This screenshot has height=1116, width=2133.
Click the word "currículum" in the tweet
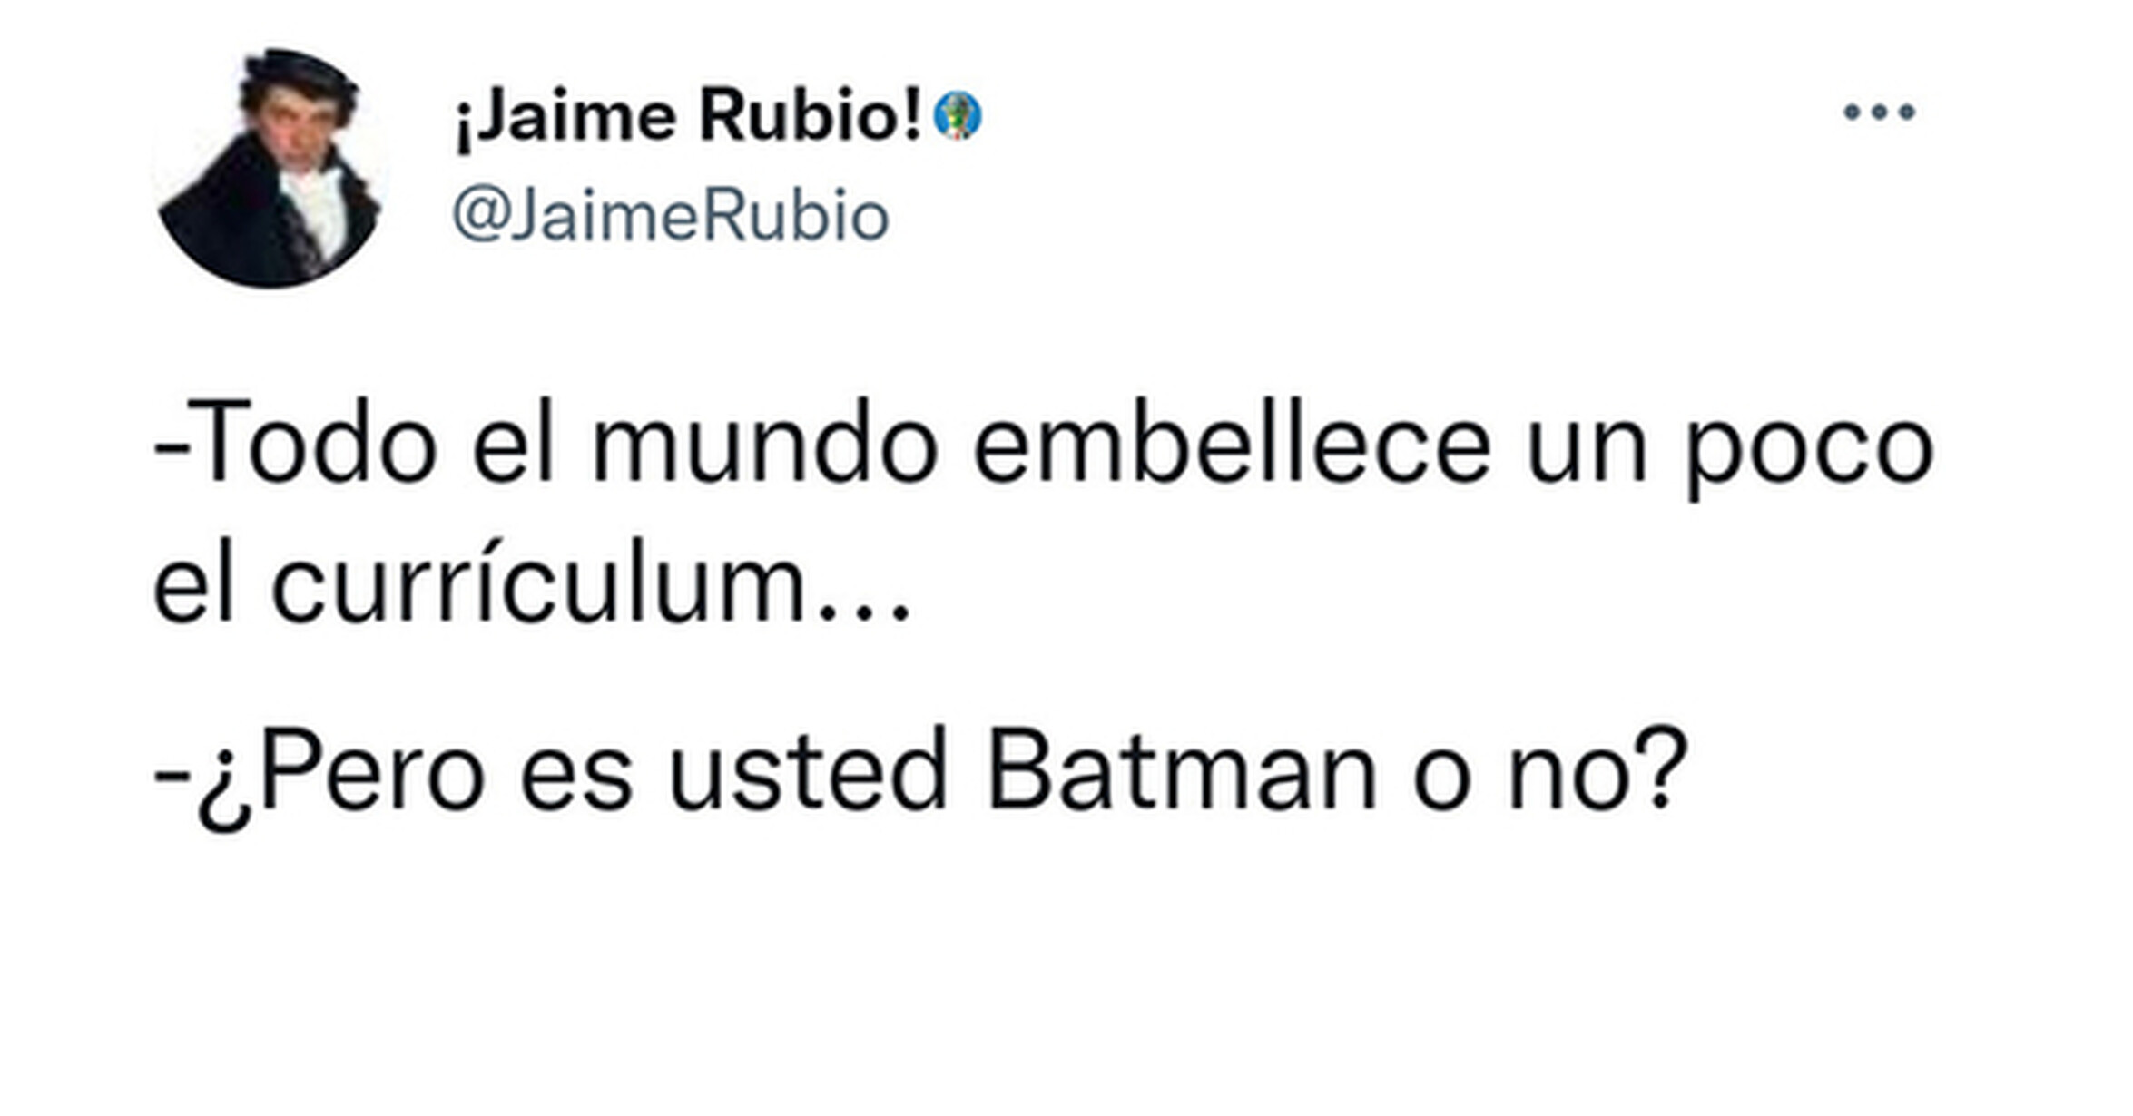pos(537,582)
